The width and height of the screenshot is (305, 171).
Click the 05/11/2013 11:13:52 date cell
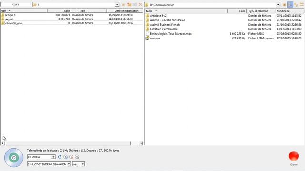point(289,16)
